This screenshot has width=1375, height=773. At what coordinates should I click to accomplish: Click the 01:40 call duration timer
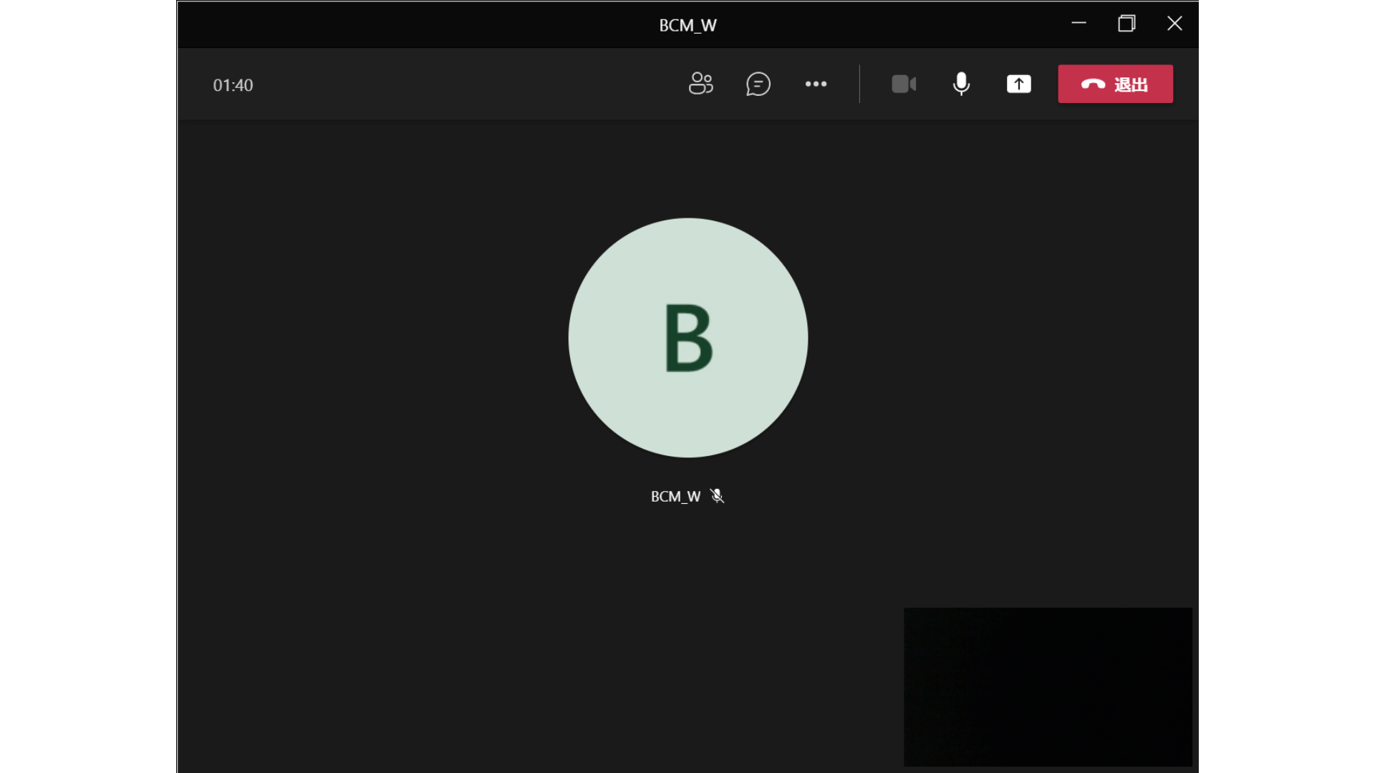233,85
